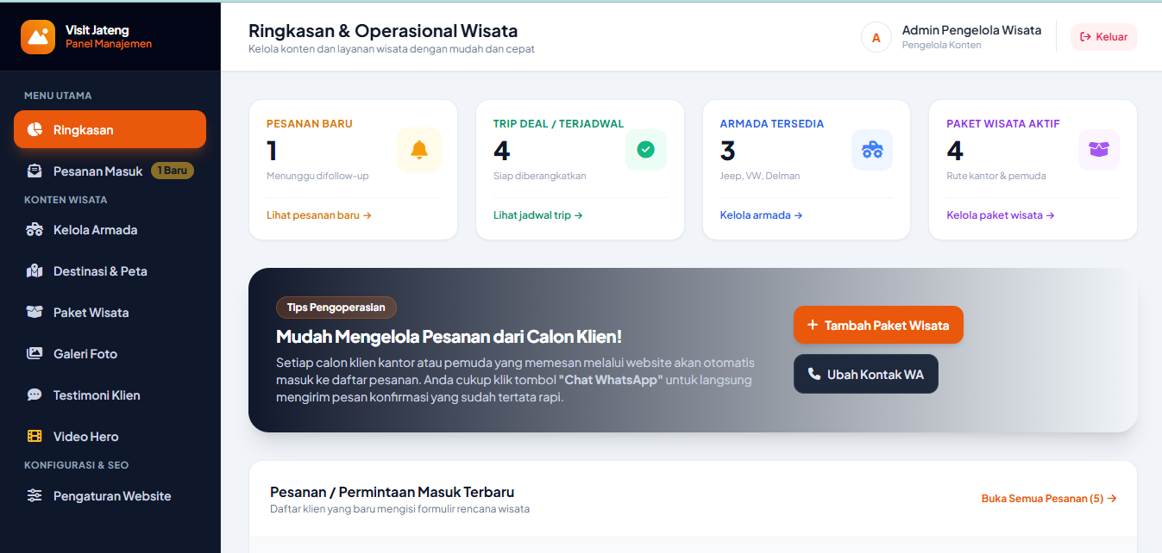Screen dimensions: 1162x553
Task: Click the admin avatar circle with letter A
Action: click(x=876, y=37)
